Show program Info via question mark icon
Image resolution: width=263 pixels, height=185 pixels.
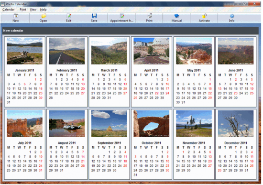pos(232,16)
